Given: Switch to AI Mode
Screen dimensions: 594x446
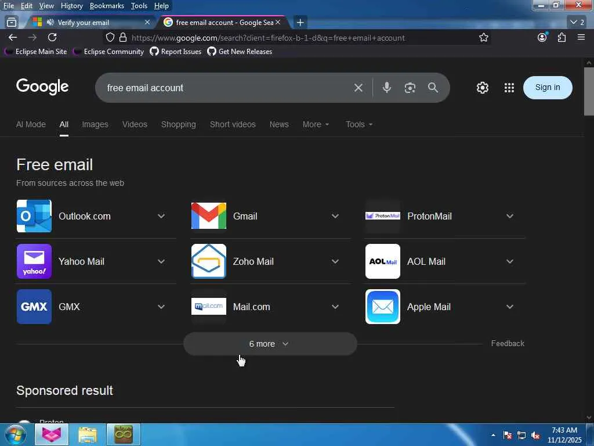Looking at the screenshot, I should [x=31, y=124].
